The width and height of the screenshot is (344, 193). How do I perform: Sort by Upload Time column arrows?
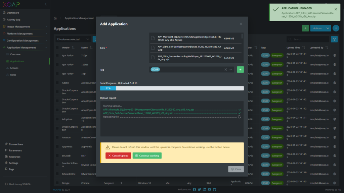(x=304, y=48)
